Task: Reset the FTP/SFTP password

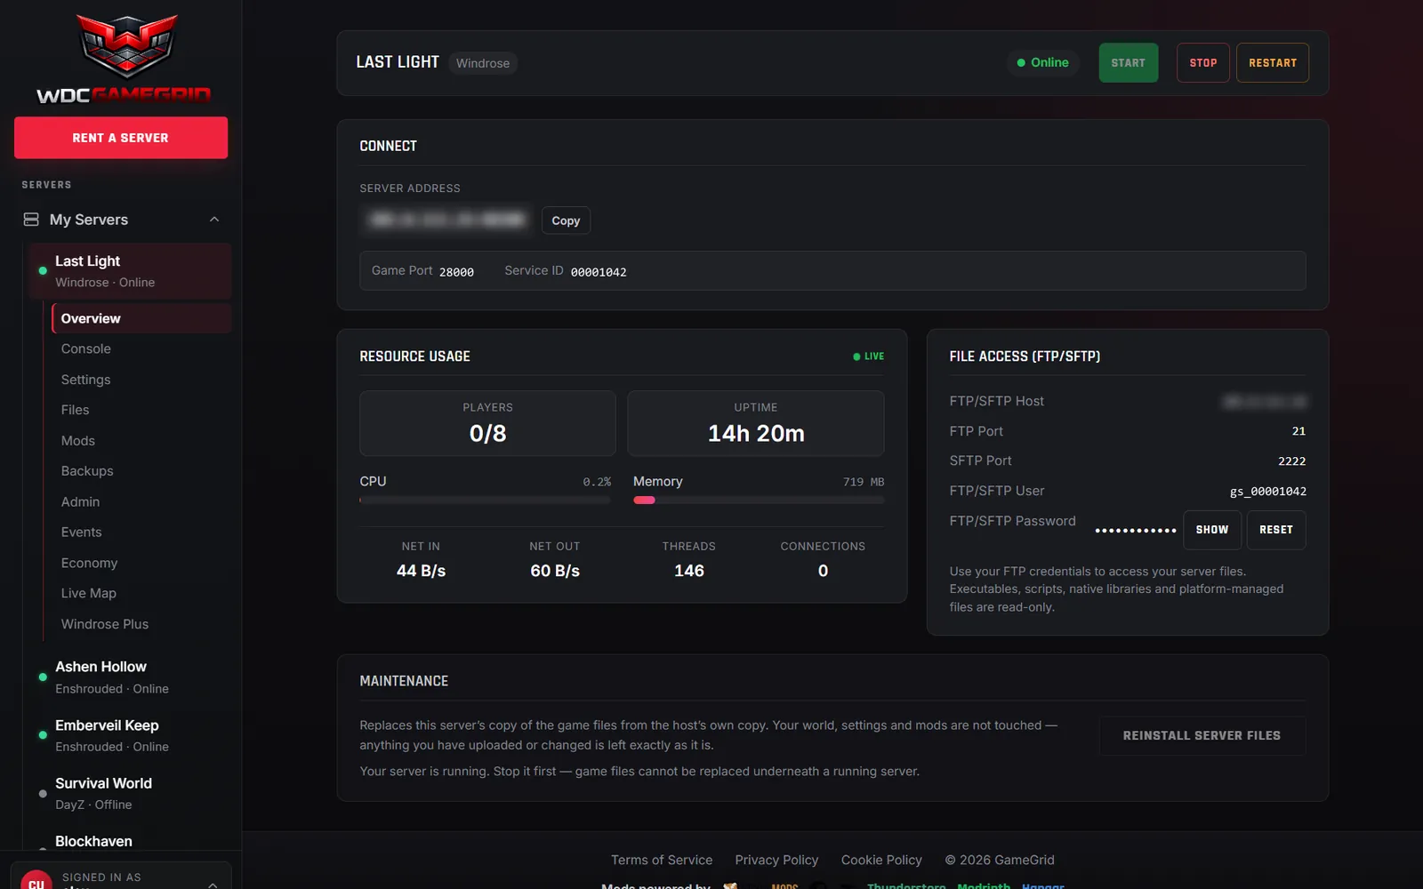Action: click(x=1276, y=530)
